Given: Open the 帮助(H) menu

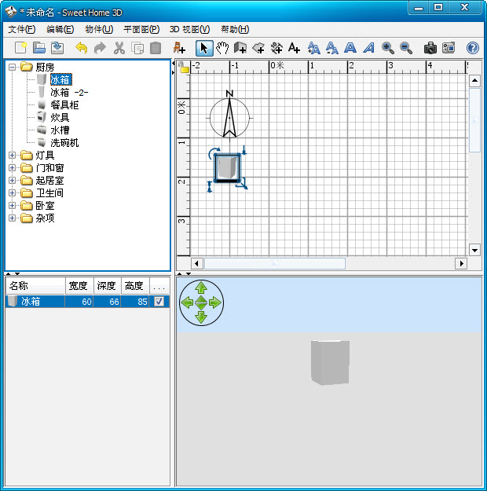Looking at the screenshot, I should (x=235, y=29).
